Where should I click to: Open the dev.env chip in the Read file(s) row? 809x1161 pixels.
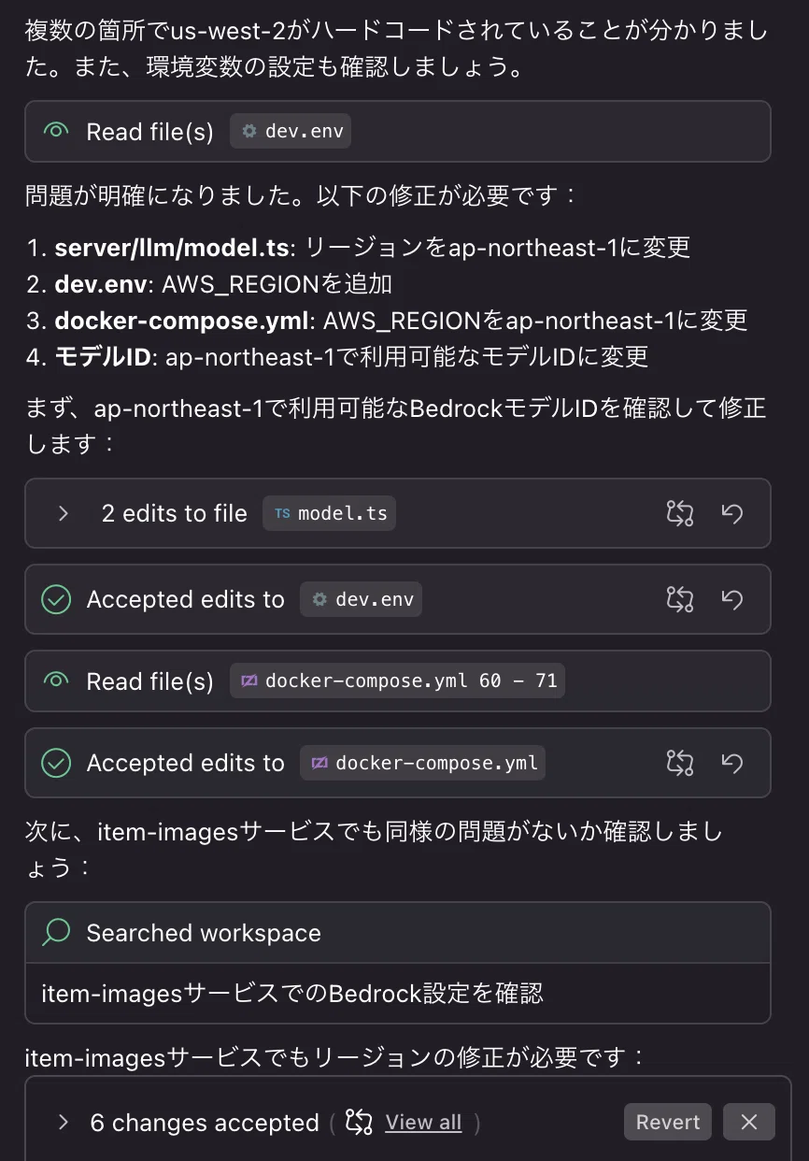(x=291, y=132)
